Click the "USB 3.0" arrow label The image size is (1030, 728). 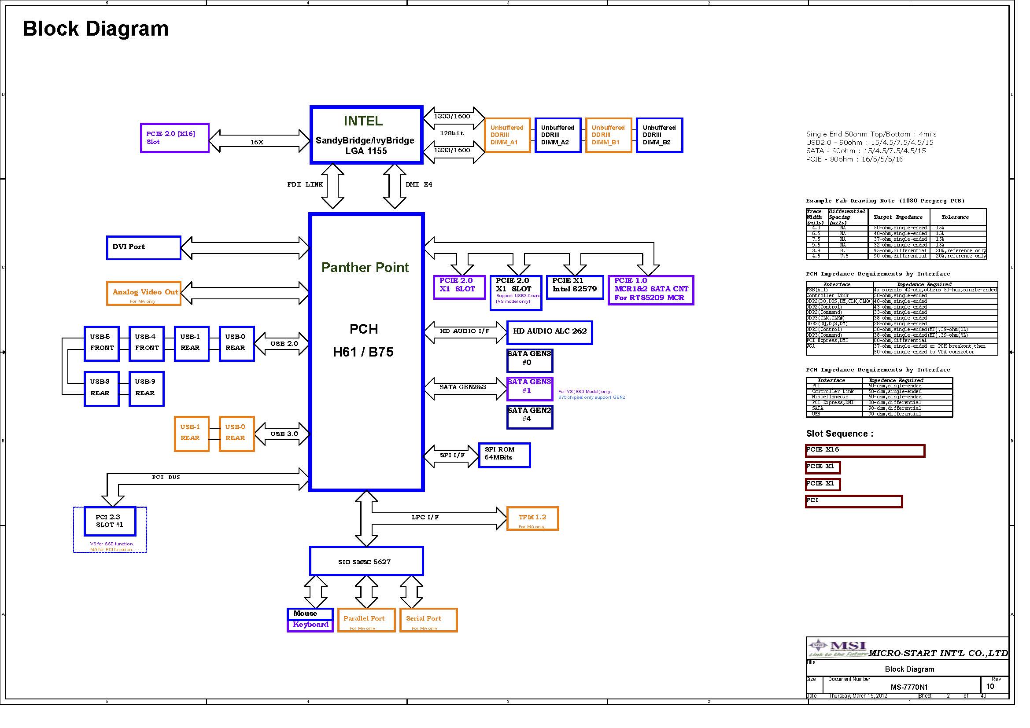click(x=284, y=434)
